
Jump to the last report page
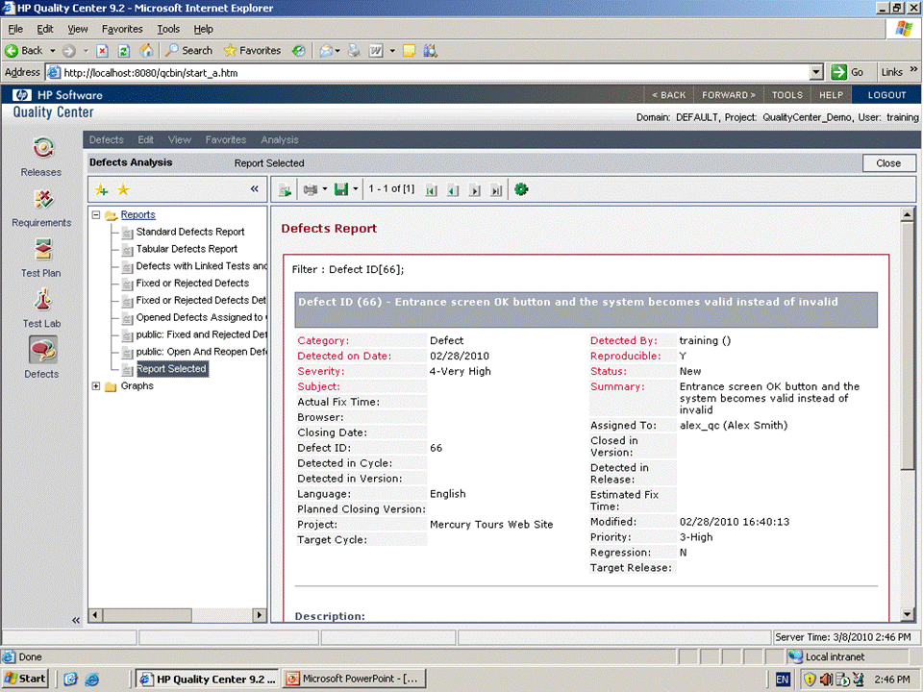[496, 190]
